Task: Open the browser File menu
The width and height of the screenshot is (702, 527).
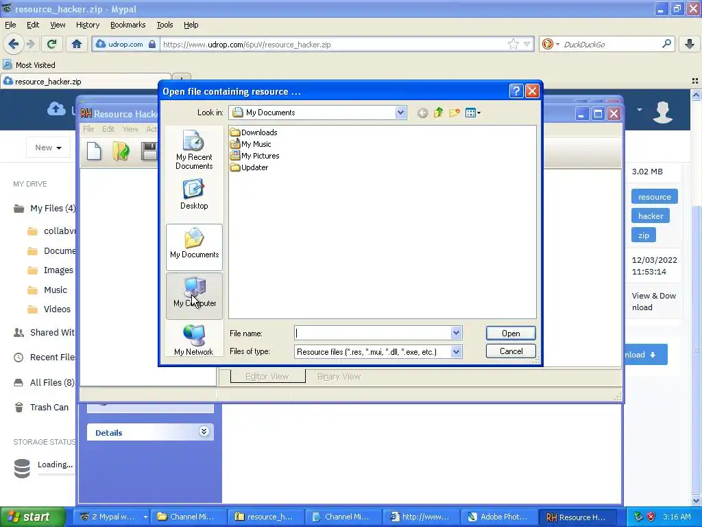Action: (10, 25)
